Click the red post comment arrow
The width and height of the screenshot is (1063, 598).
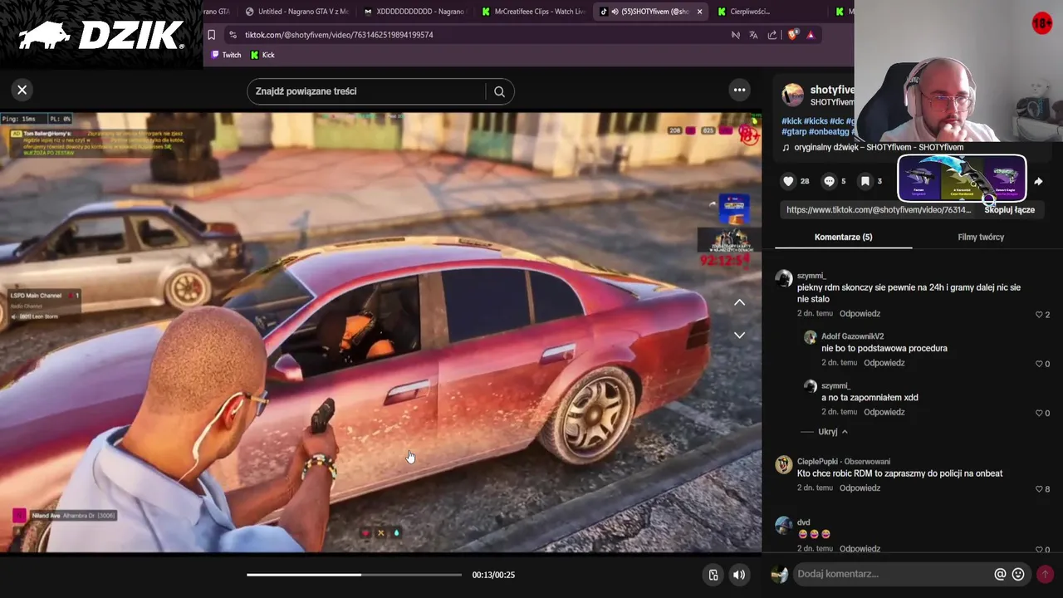[x=1045, y=574]
